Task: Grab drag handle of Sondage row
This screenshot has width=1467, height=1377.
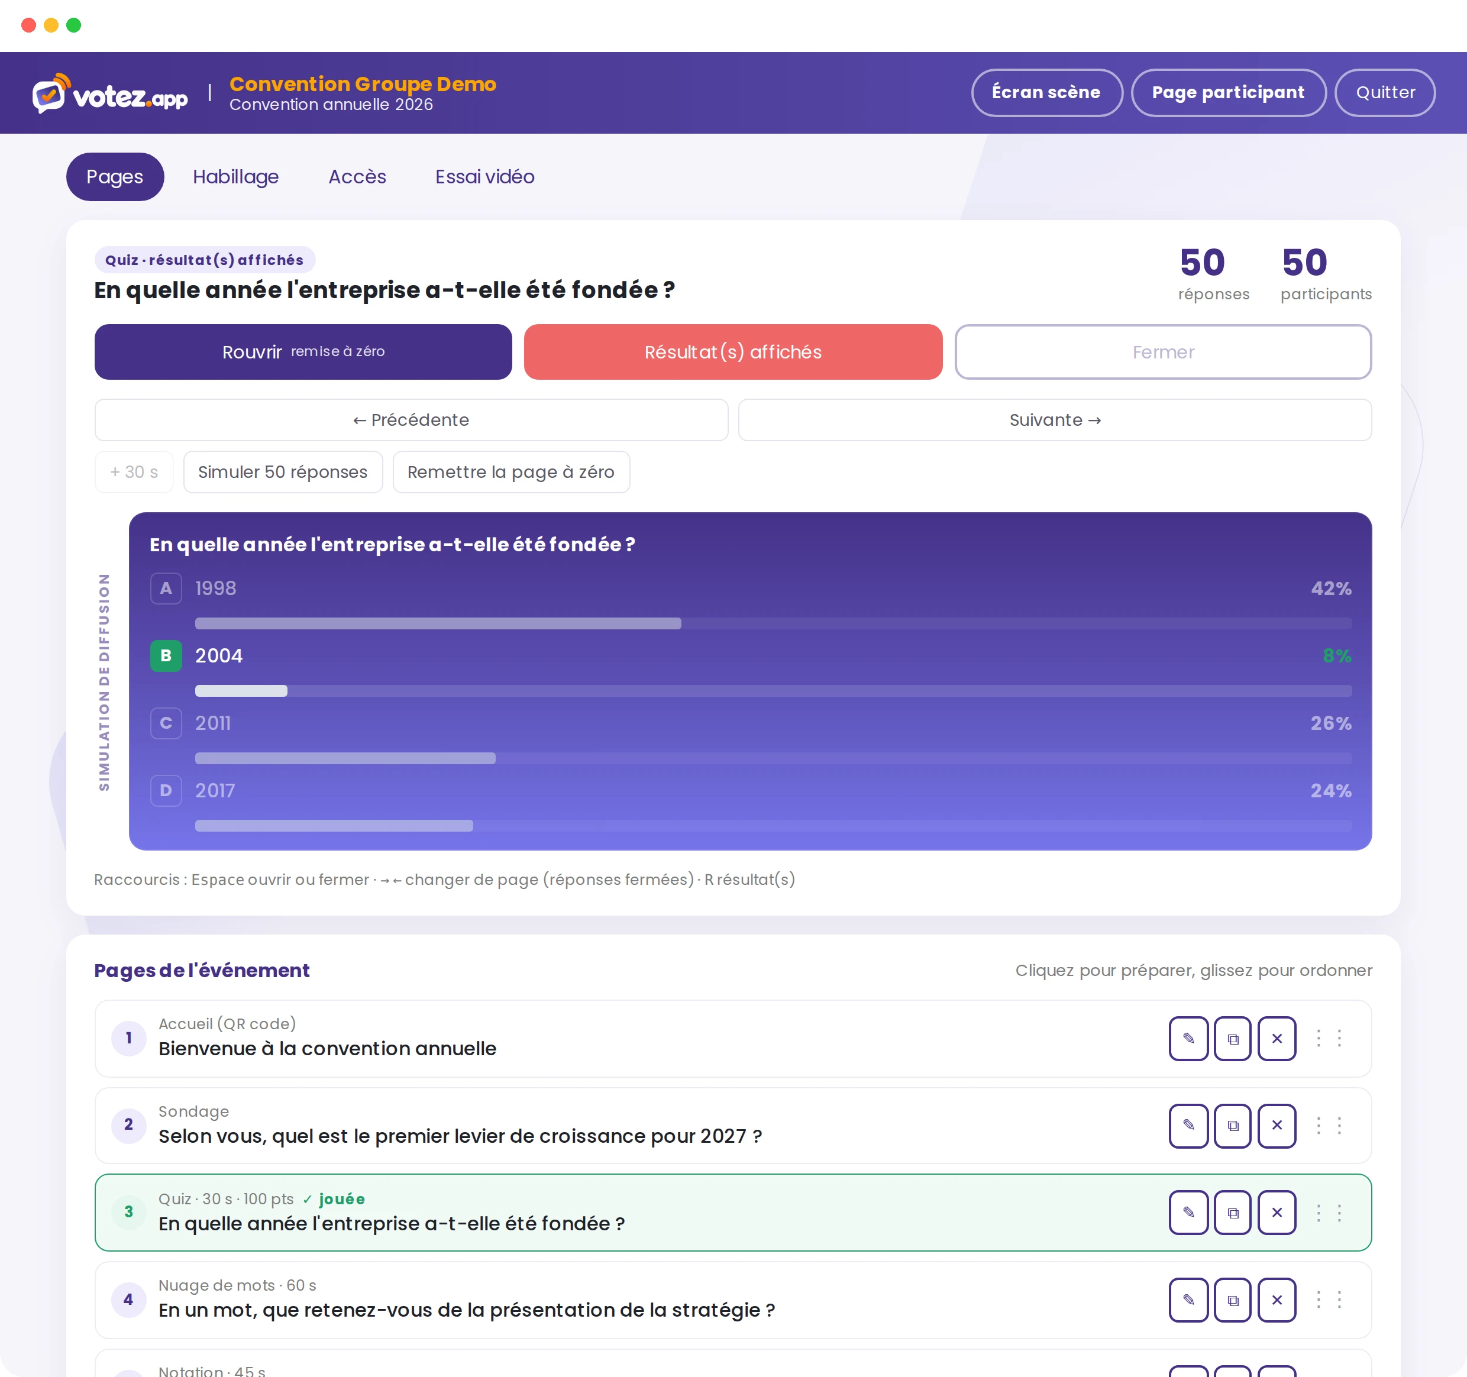Action: (x=1329, y=1126)
